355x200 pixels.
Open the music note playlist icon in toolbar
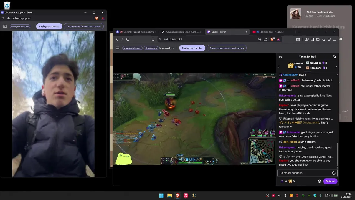(x=307, y=39)
